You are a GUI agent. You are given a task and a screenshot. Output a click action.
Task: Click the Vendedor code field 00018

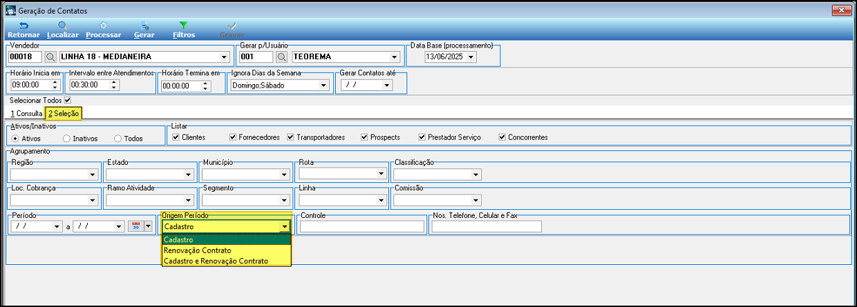[x=26, y=57]
